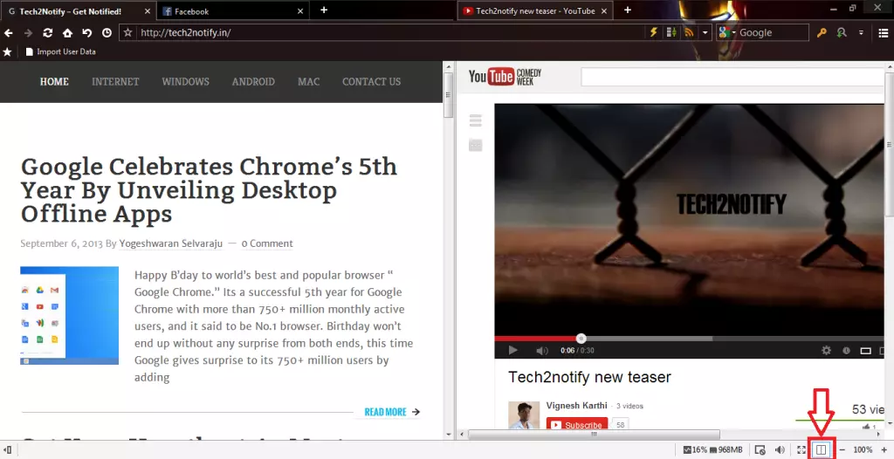Toggle sidebar with bottom-left status icon

[7, 450]
